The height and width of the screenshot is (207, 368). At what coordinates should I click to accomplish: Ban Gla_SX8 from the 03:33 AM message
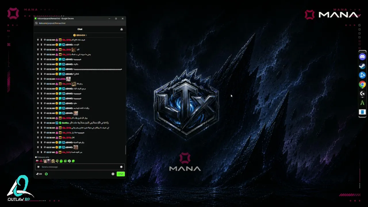pos(45,84)
